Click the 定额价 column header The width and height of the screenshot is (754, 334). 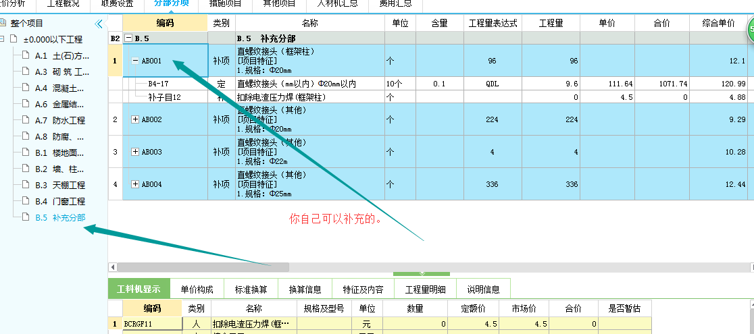click(474, 308)
